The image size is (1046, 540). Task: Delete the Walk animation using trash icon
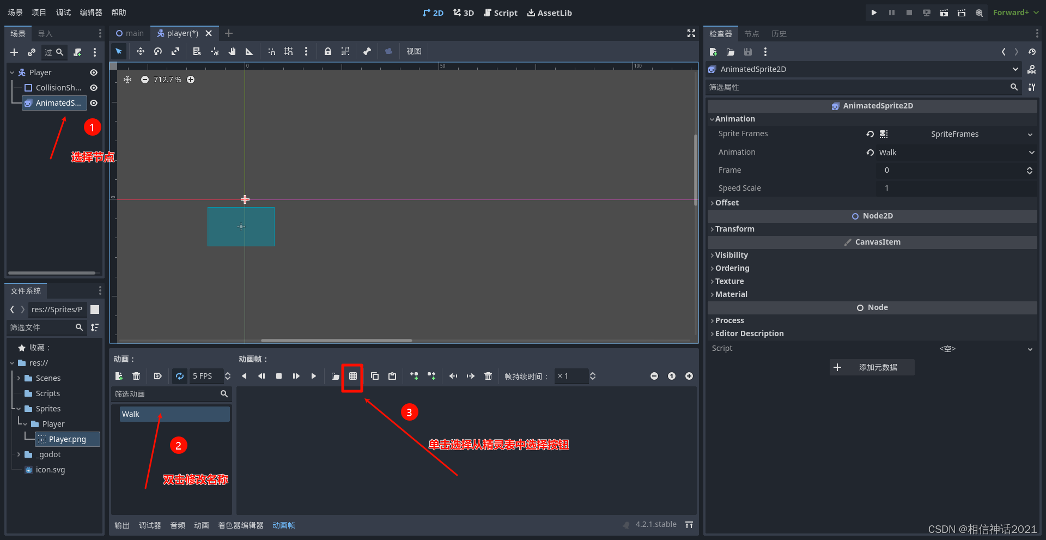pyautogui.click(x=136, y=376)
